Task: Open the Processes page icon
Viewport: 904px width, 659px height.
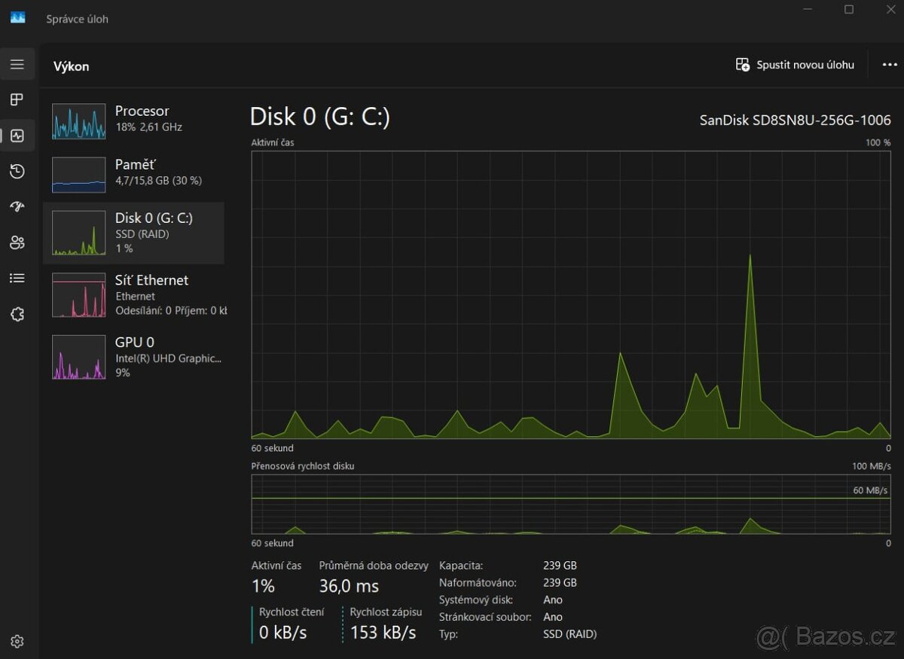Action: pos(17,100)
